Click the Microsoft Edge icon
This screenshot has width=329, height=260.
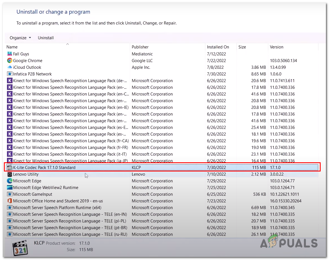click(x=9, y=181)
